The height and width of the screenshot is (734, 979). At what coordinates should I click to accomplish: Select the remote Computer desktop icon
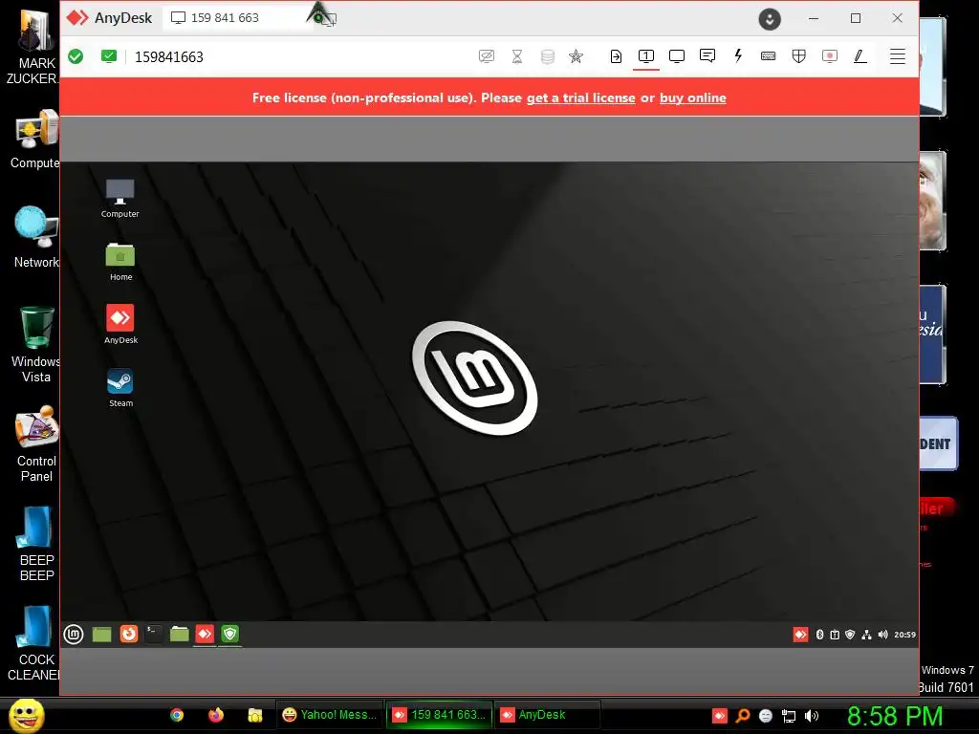[120, 199]
